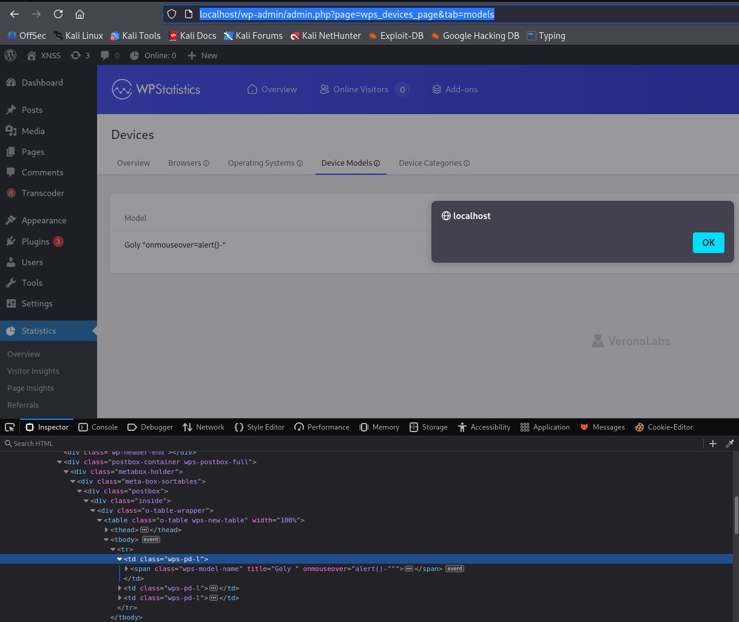Click the eyedropper icon in Inspector

click(730, 444)
